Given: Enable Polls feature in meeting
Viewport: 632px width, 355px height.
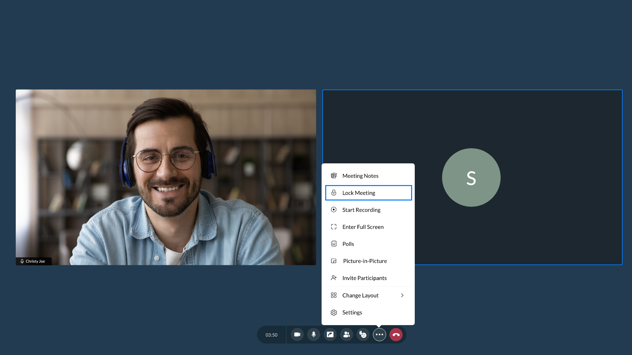Looking at the screenshot, I should coord(348,244).
